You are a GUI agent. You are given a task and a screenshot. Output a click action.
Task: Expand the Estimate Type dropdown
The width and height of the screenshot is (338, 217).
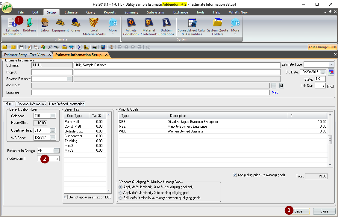click(x=331, y=64)
